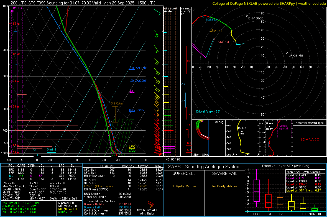Click the magenta EL label on skew-T

pyautogui.click(x=132, y=91)
